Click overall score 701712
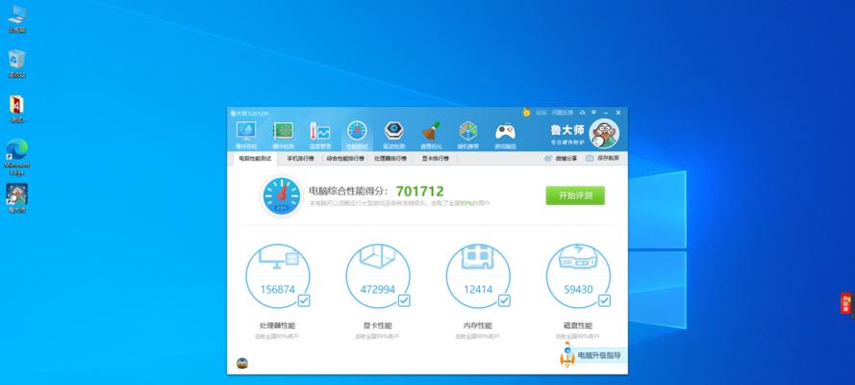The height and width of the screenshot is (385, 855). click(420, 191)
